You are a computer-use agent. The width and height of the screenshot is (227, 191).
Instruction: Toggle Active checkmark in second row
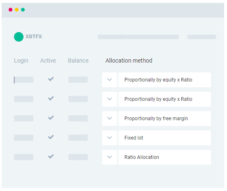tap(51, 98)
